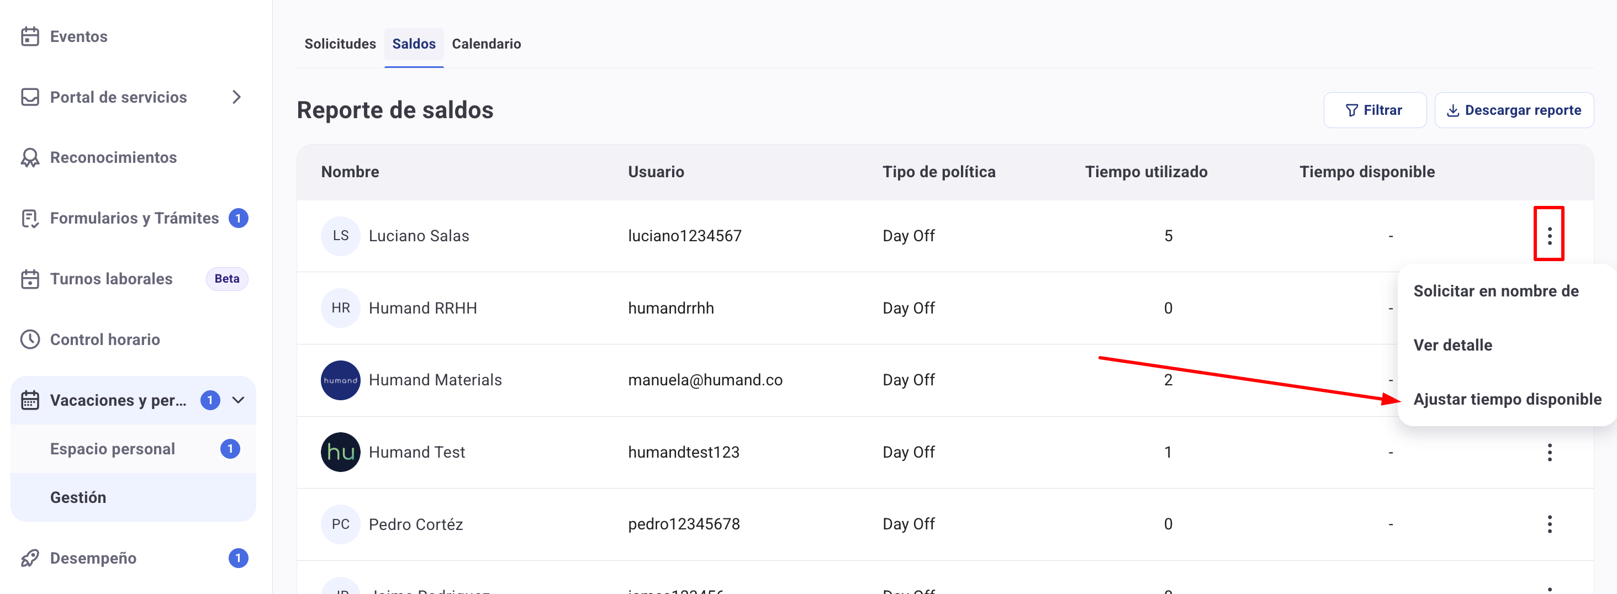Click the Reconocimientos award ribbon icon
1617x594 pixels.
tap(29, 157)
